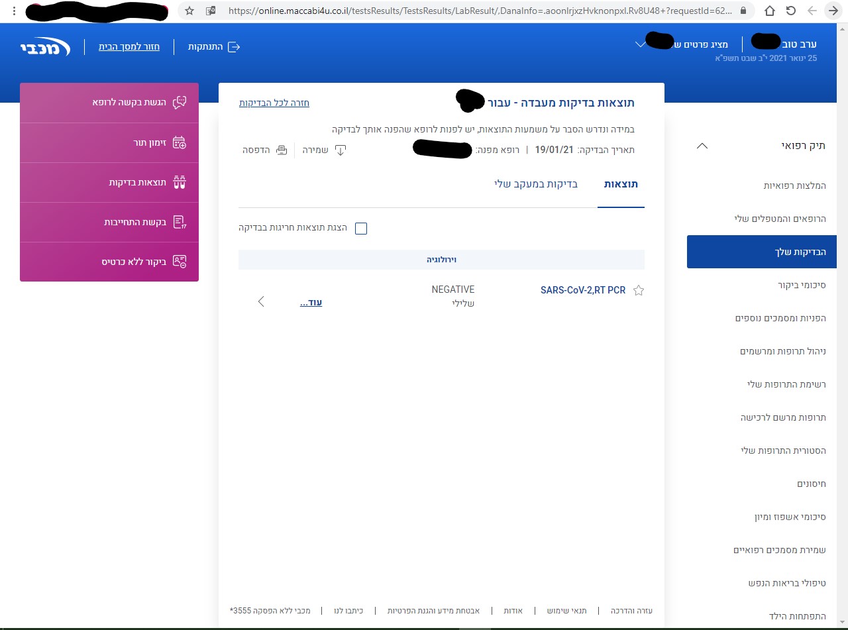848x630 pixels.
Task: Click the NEGATIVE result text
Action: pyautogui.click(x=453, y=289)
